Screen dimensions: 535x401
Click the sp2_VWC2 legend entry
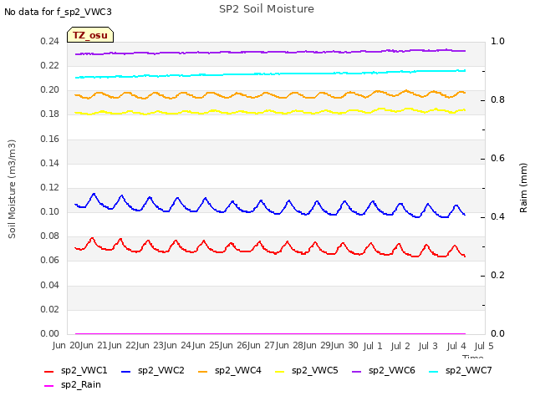pos(152,370)
